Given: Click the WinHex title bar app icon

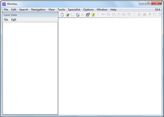Looking at the screenshot, I should click(4, 4).
